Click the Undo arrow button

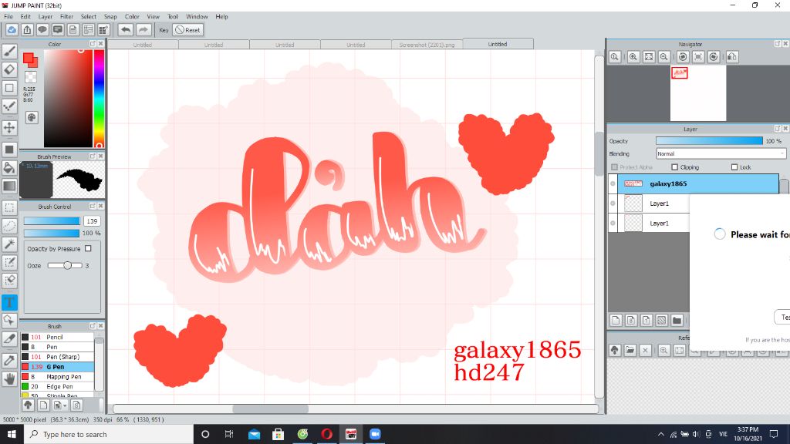(126, 30)
